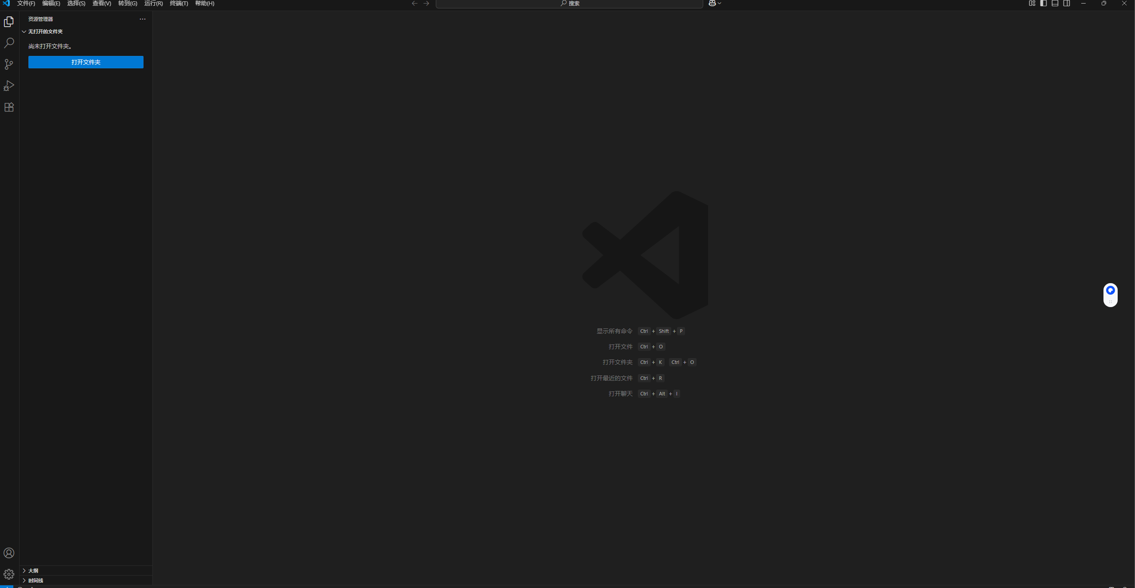Image resolution: width=1135 pixels, height=588 pixels.
Task: Click the 尚未打开文件夹 message text
Action: (x=50, y=46)
